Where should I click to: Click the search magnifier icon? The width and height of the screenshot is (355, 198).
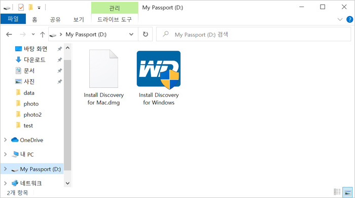[x=166, y=34]
